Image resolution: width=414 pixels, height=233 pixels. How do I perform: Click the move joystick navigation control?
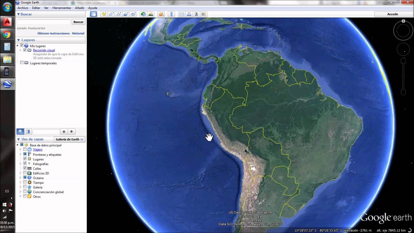pos(403,50)
